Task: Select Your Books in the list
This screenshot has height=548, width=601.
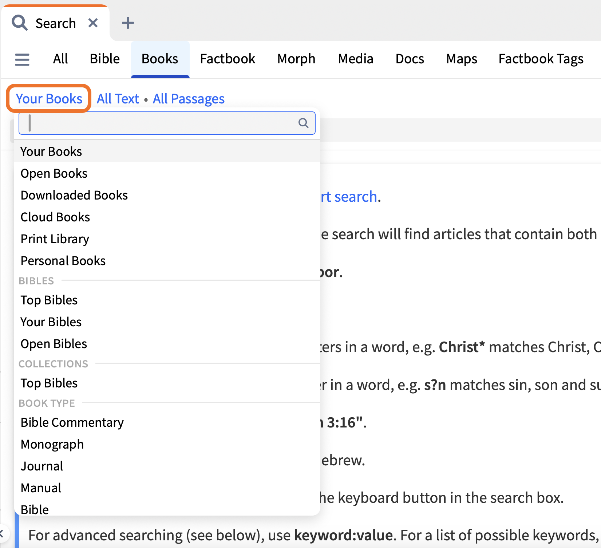Action: click(167, 151)
